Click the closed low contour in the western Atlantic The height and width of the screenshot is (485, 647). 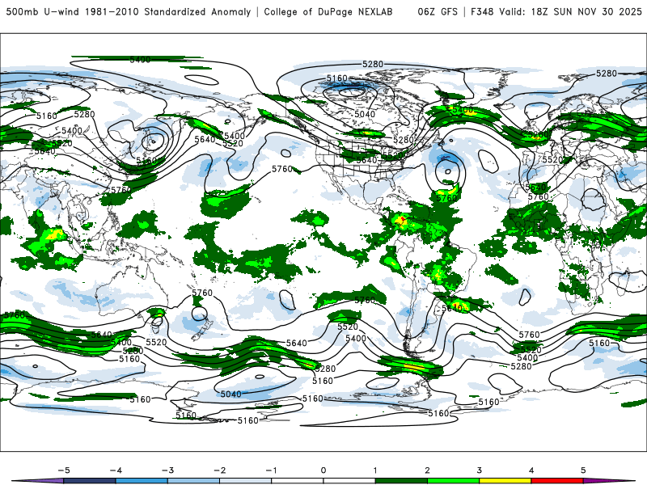[447, 171]
